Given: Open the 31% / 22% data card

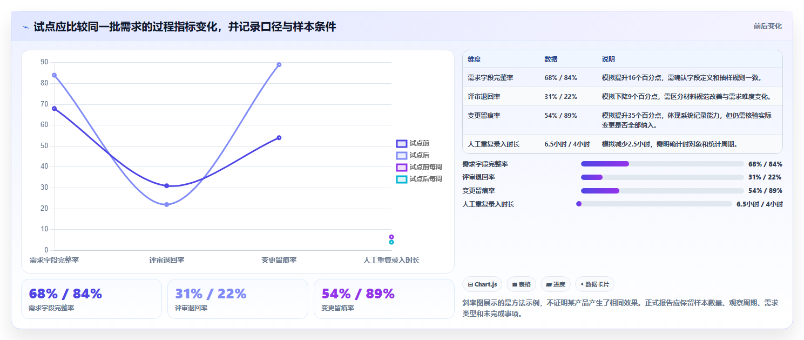Looking at the screenshot, I should (x=238, y=299).
